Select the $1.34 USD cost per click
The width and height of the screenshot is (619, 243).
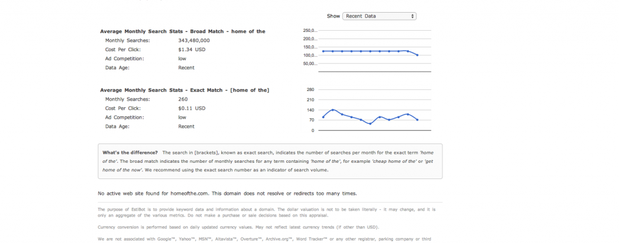tap(192, 49)
